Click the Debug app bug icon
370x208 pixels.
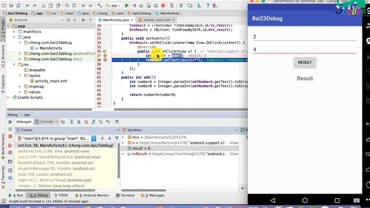(134, 5)
